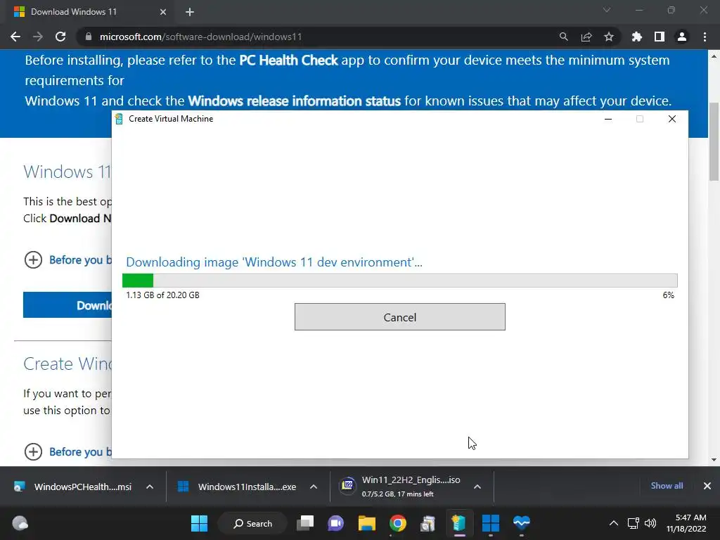This screenshot has width=720, height=540.
Task: Open the WindowsPCHealth msi download item
Action: (72, 487)
